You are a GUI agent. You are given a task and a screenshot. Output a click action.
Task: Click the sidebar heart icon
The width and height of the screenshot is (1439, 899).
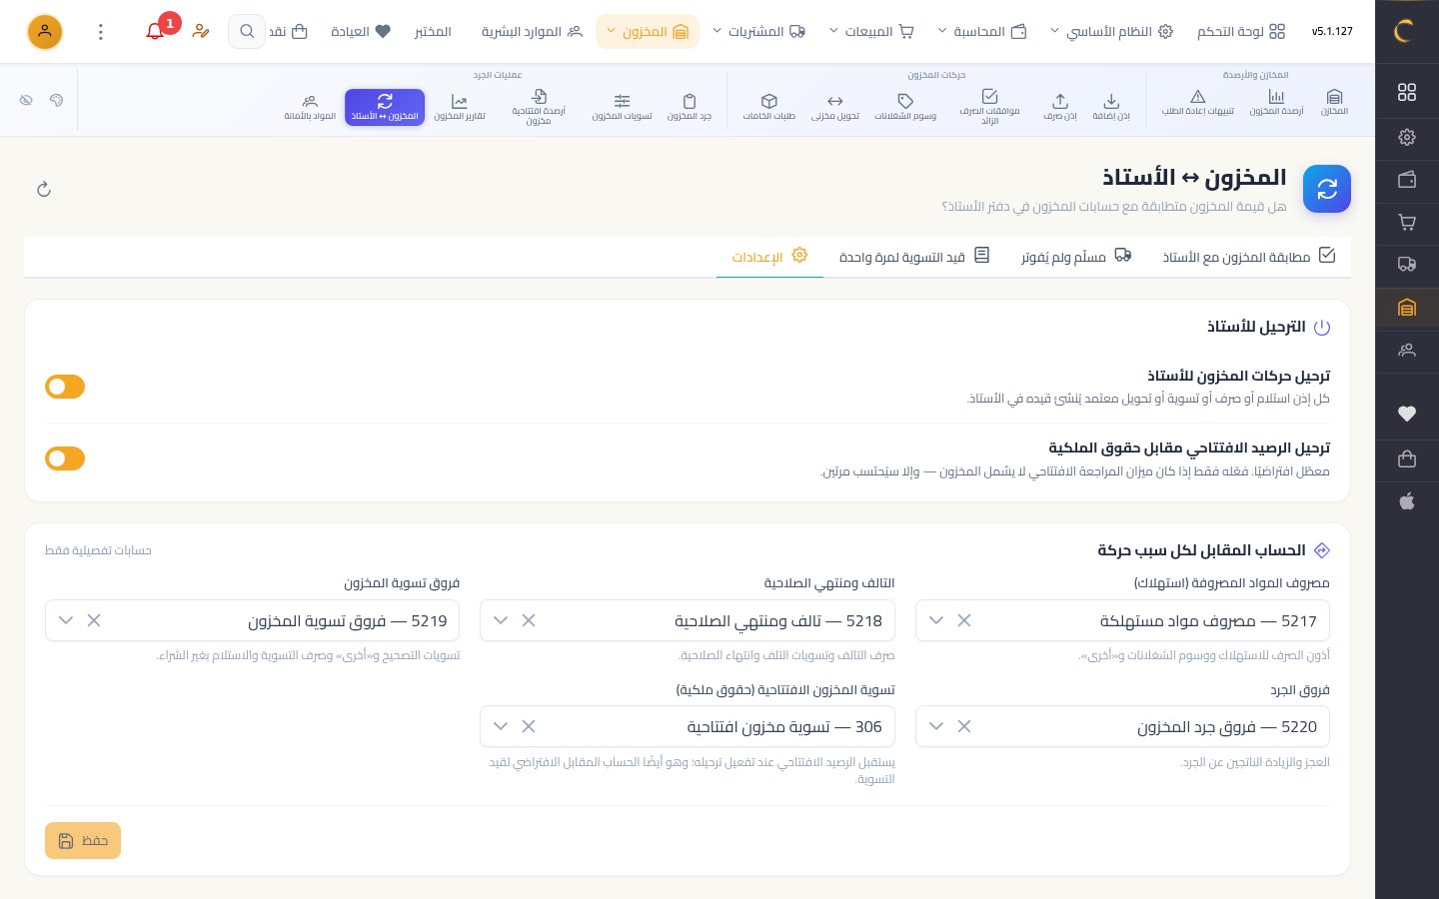click(x=1407, y=414)
